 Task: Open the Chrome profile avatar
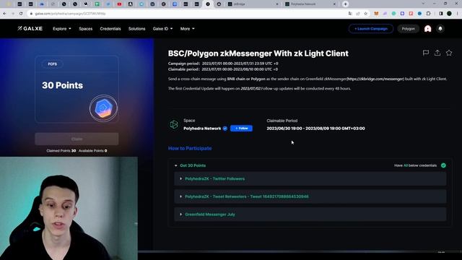pyautogui.click(x=449, y=14)
